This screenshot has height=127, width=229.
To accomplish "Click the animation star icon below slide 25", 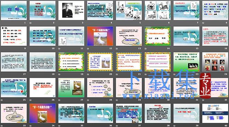I will [x=2, y=100].
